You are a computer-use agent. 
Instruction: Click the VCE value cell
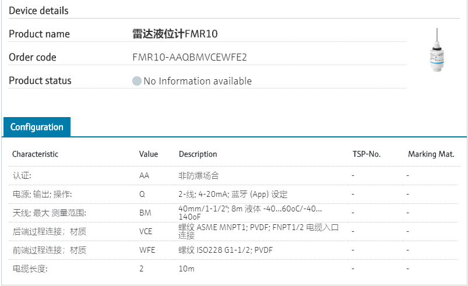(x=146, y=232)
